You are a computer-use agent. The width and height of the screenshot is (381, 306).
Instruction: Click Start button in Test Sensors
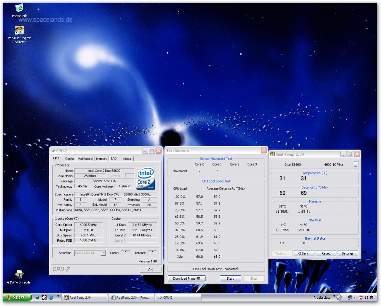tap(230, 279)
